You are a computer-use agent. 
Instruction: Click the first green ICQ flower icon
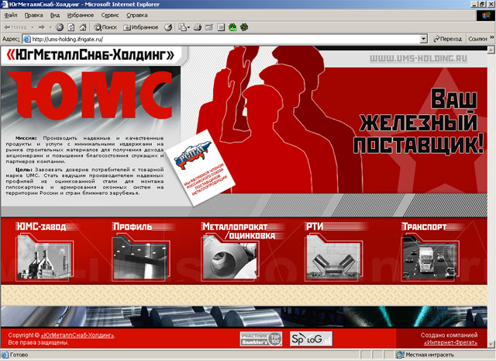[x=232, y=28]
